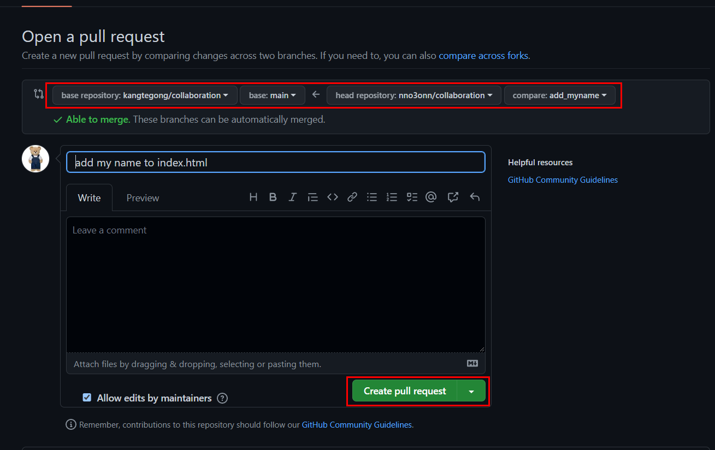Insert a task list

coord(412,197)
